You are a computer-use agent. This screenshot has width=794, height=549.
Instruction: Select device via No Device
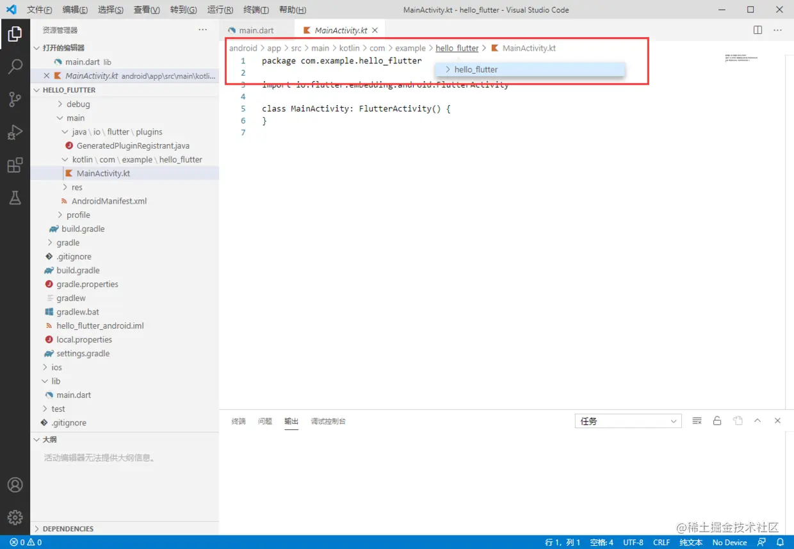click(x=729, y=542)
